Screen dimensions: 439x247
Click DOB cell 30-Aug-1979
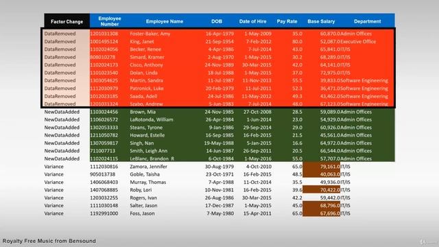pyautogui.click(x=219, y=166)
